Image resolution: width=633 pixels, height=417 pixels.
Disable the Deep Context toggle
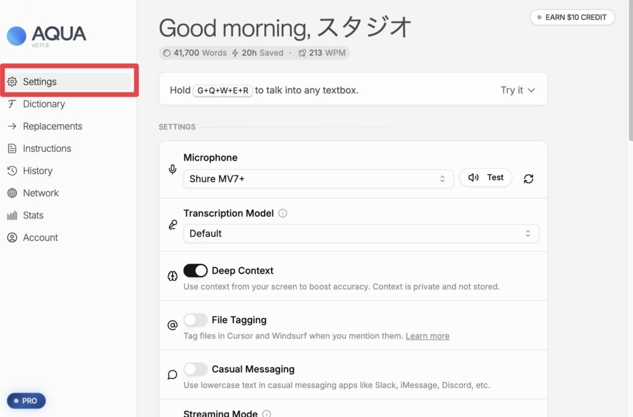(x=195, y=271)
